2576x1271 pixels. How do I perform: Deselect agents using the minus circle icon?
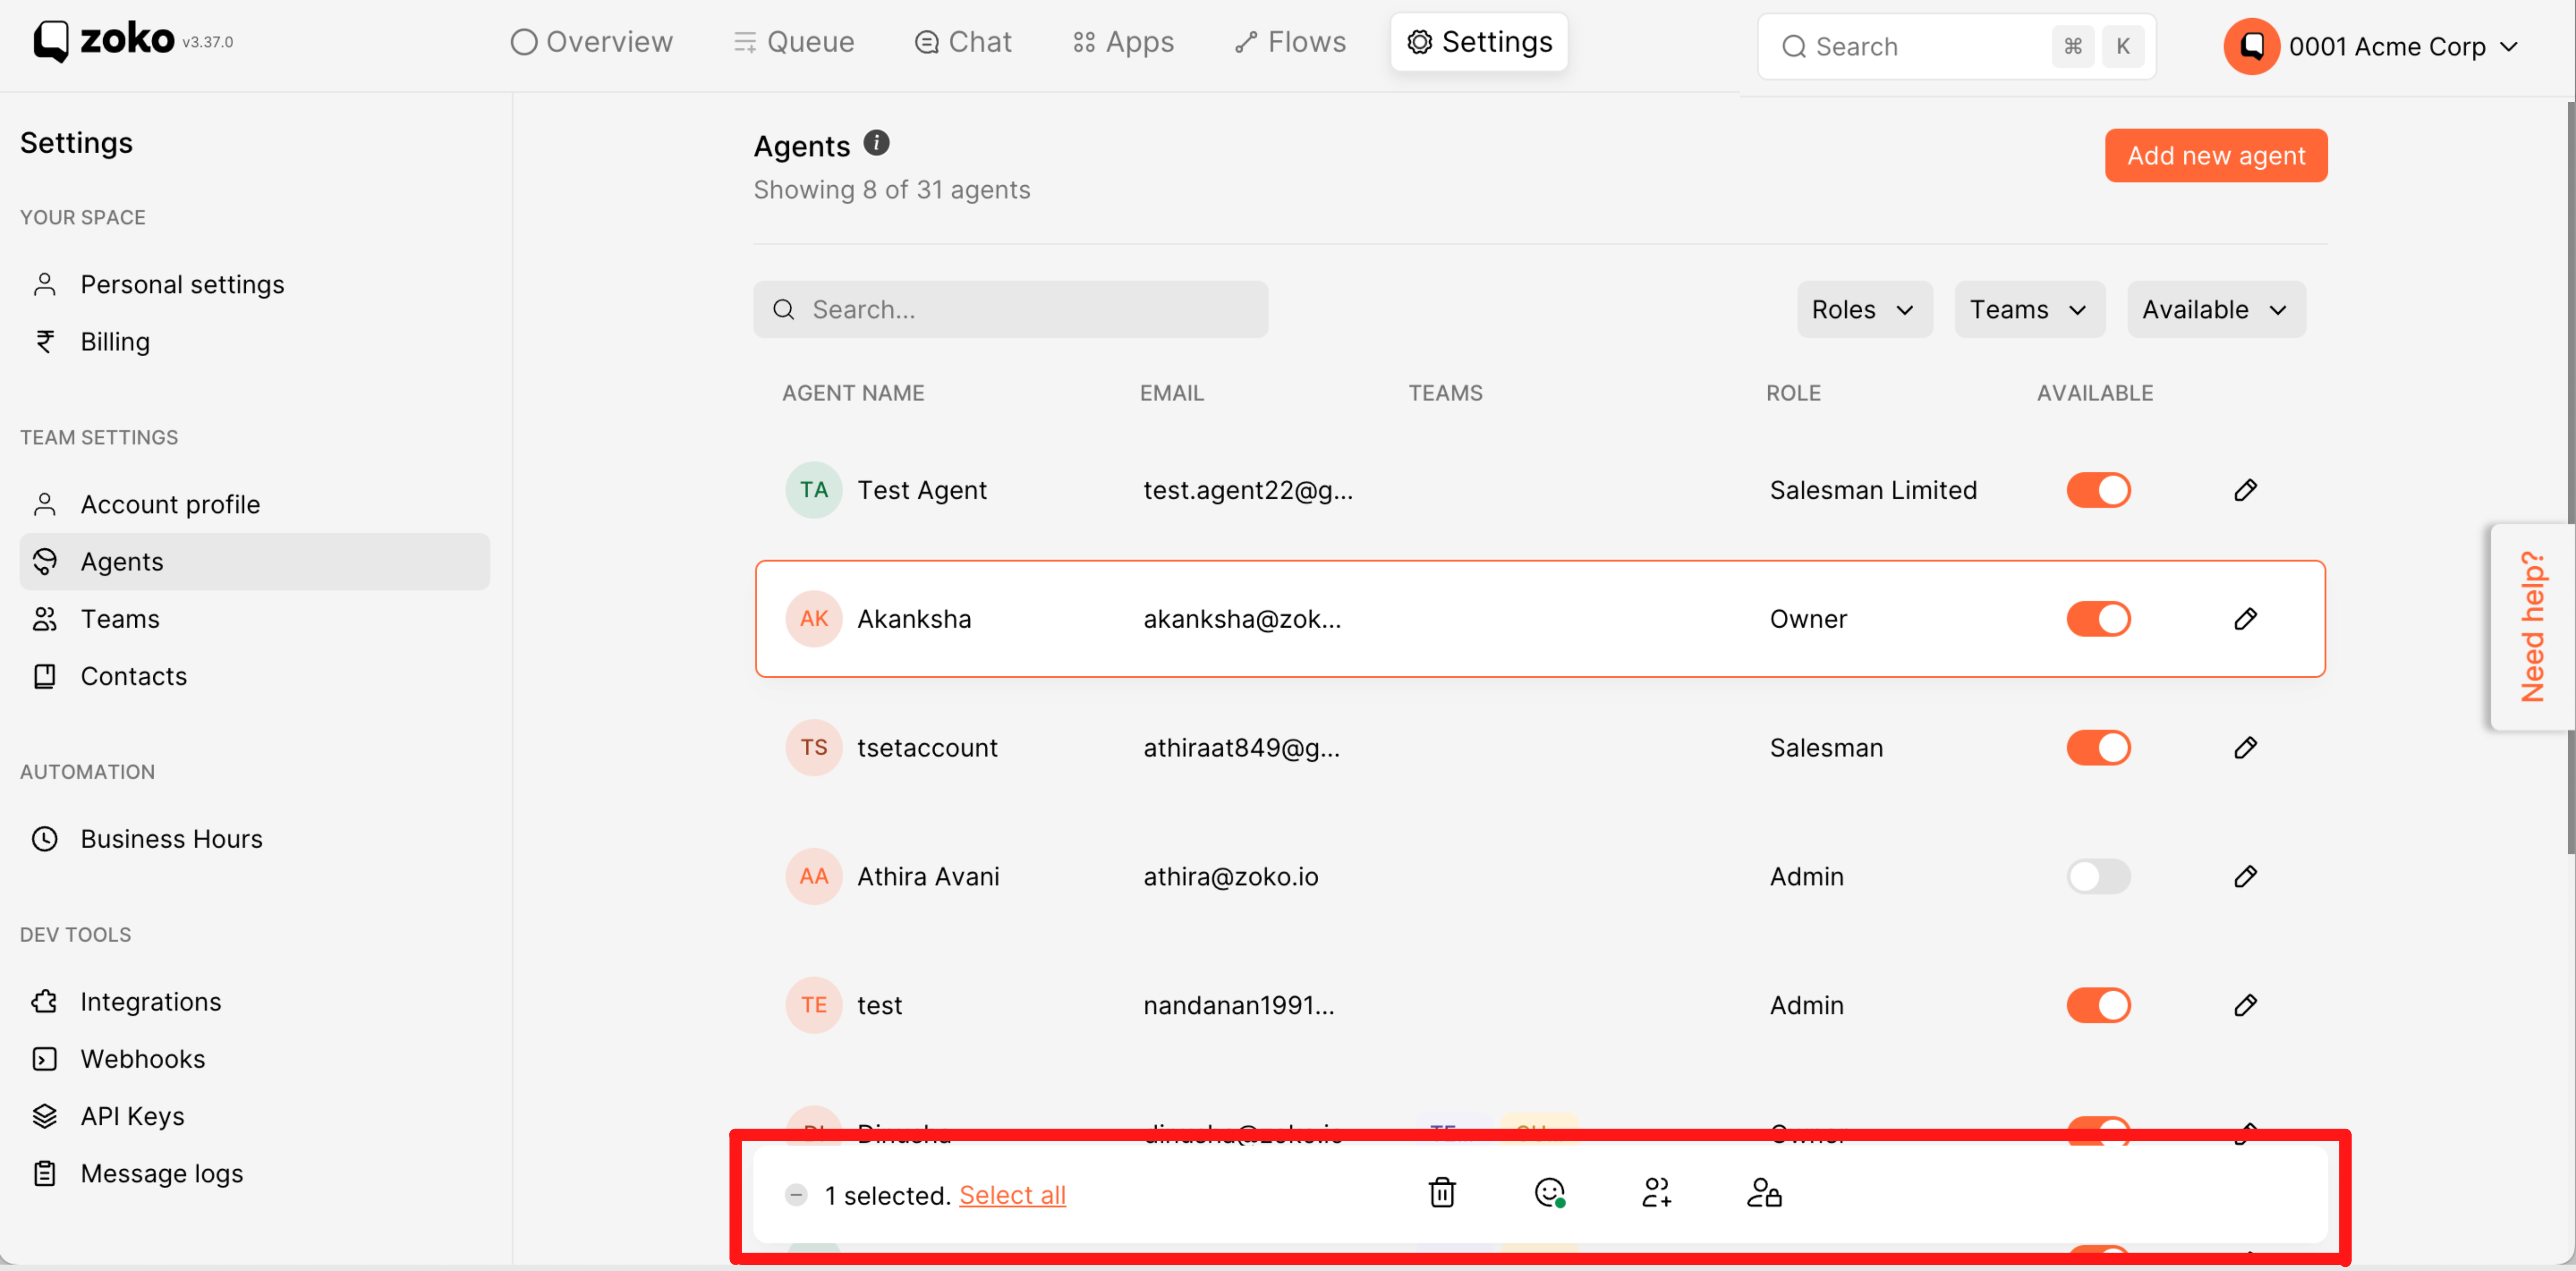click(x=796, y=1195)
